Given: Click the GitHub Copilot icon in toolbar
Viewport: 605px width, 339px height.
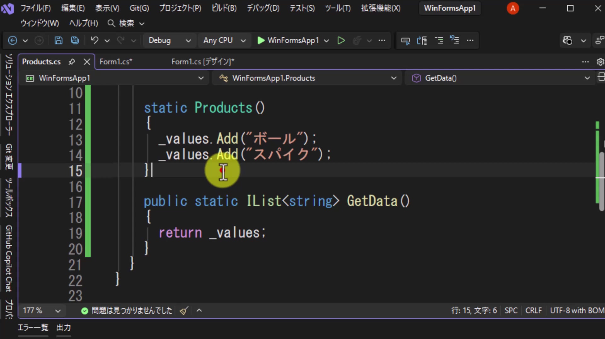Looking at the screenshot, I should click(x=567, y=40).
